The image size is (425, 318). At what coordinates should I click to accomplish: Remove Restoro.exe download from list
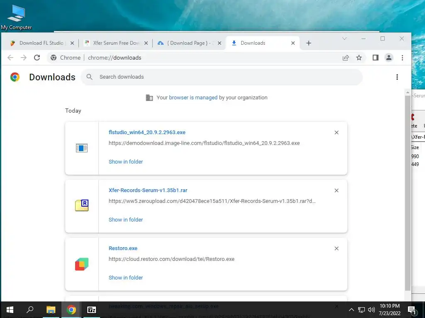[336, 248]
